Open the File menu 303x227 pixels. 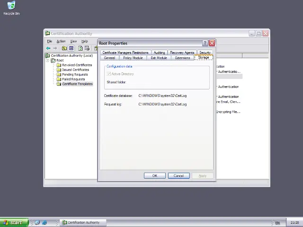49,41
